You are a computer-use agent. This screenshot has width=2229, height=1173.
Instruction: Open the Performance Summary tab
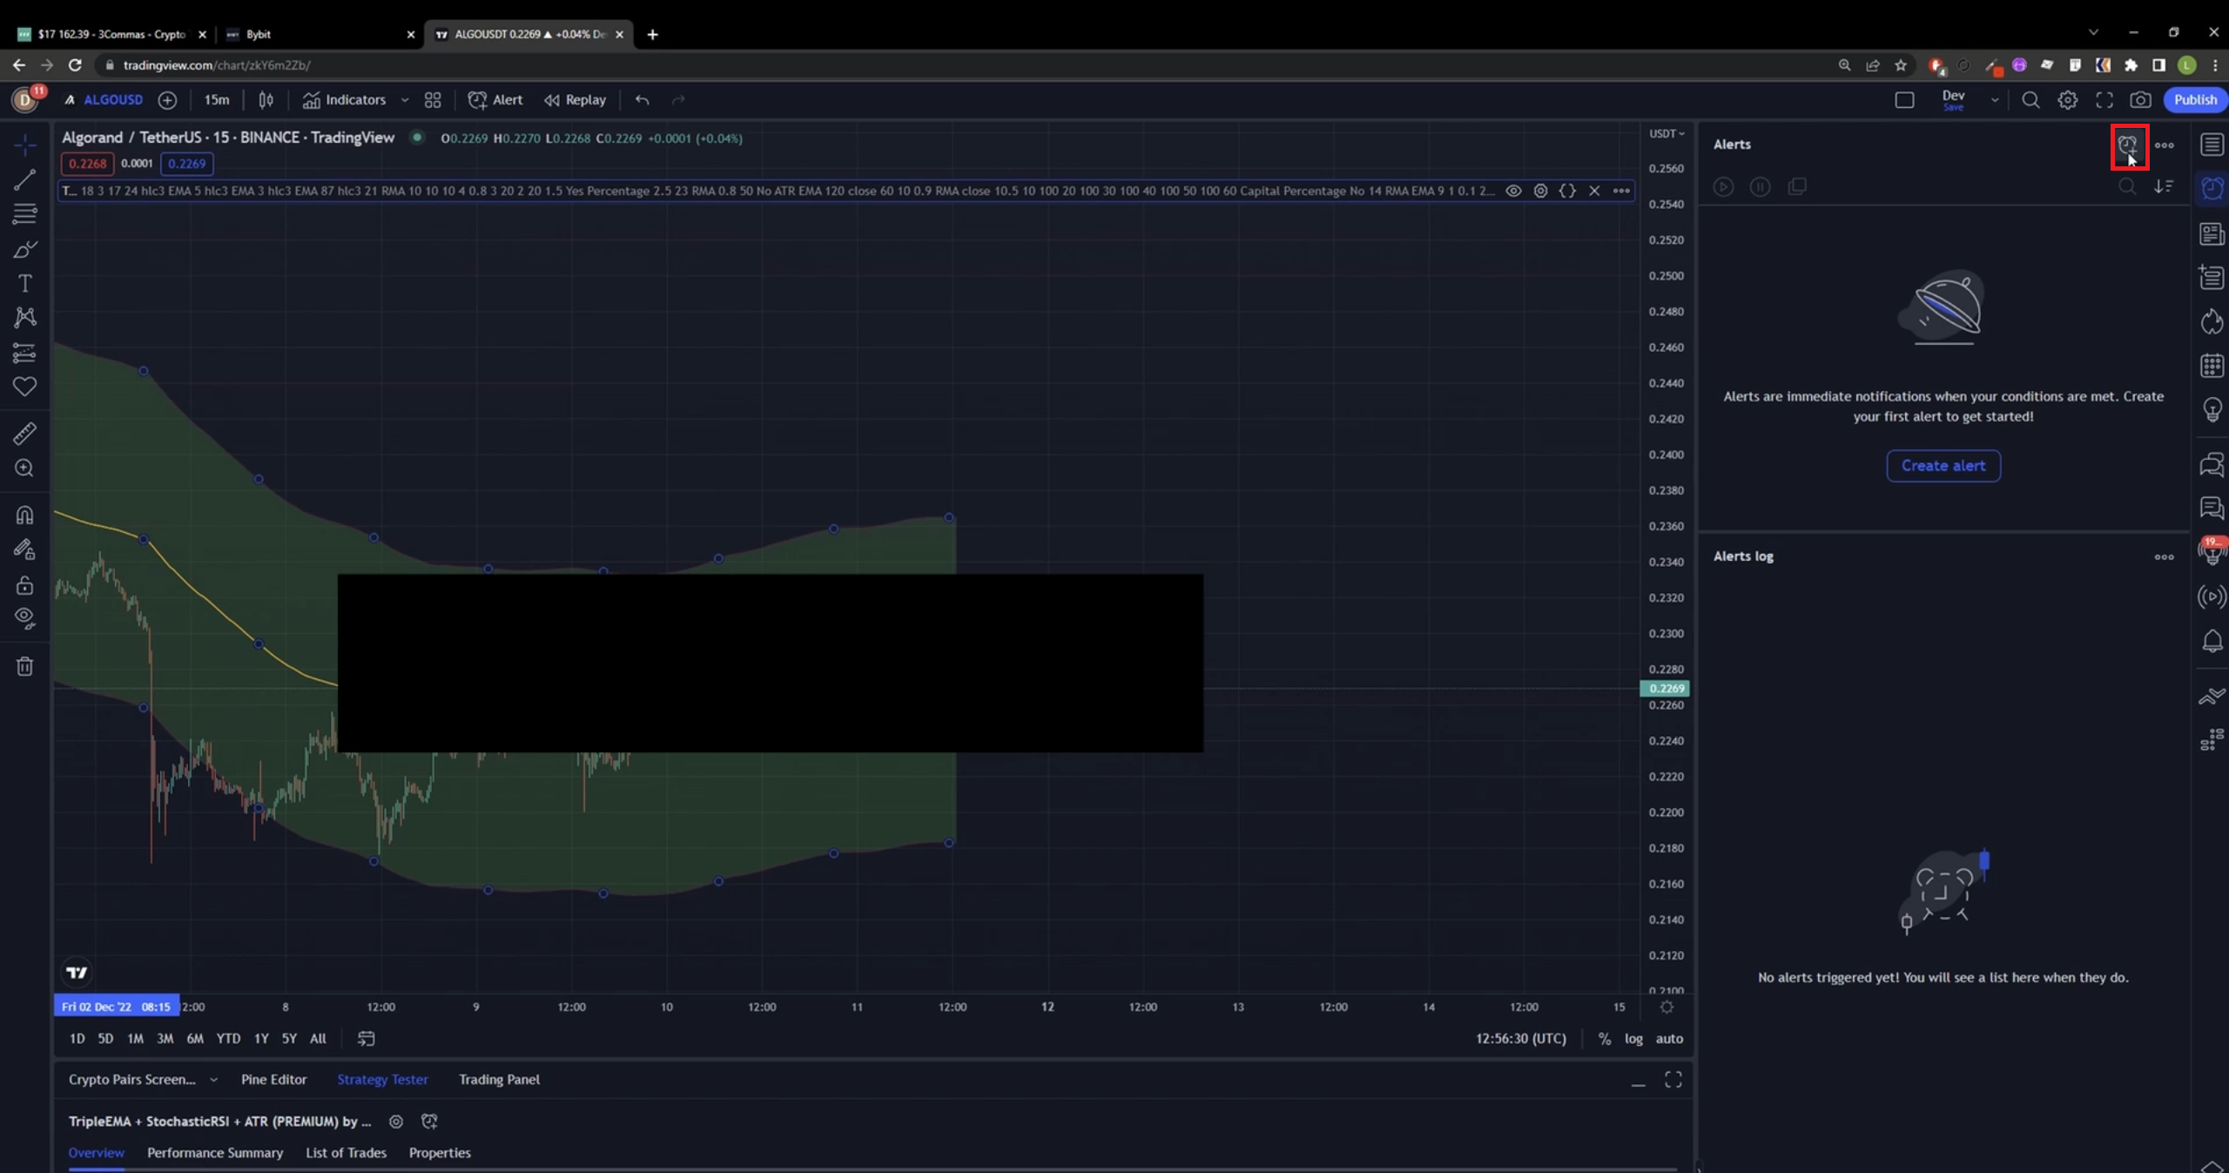click(215, 1152)
